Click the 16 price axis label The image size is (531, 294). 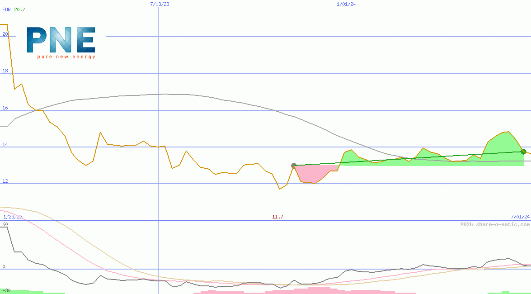click(5, 108)
